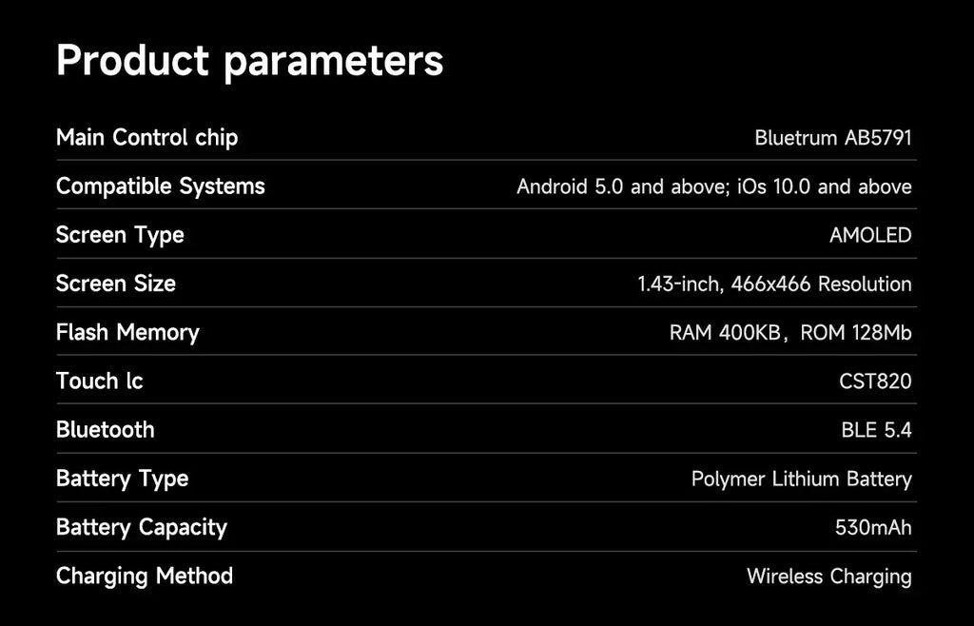This screenshot has width=974, height=626.
Task: Click Android 5.0 and above text
Action: [x=622, y=186]
